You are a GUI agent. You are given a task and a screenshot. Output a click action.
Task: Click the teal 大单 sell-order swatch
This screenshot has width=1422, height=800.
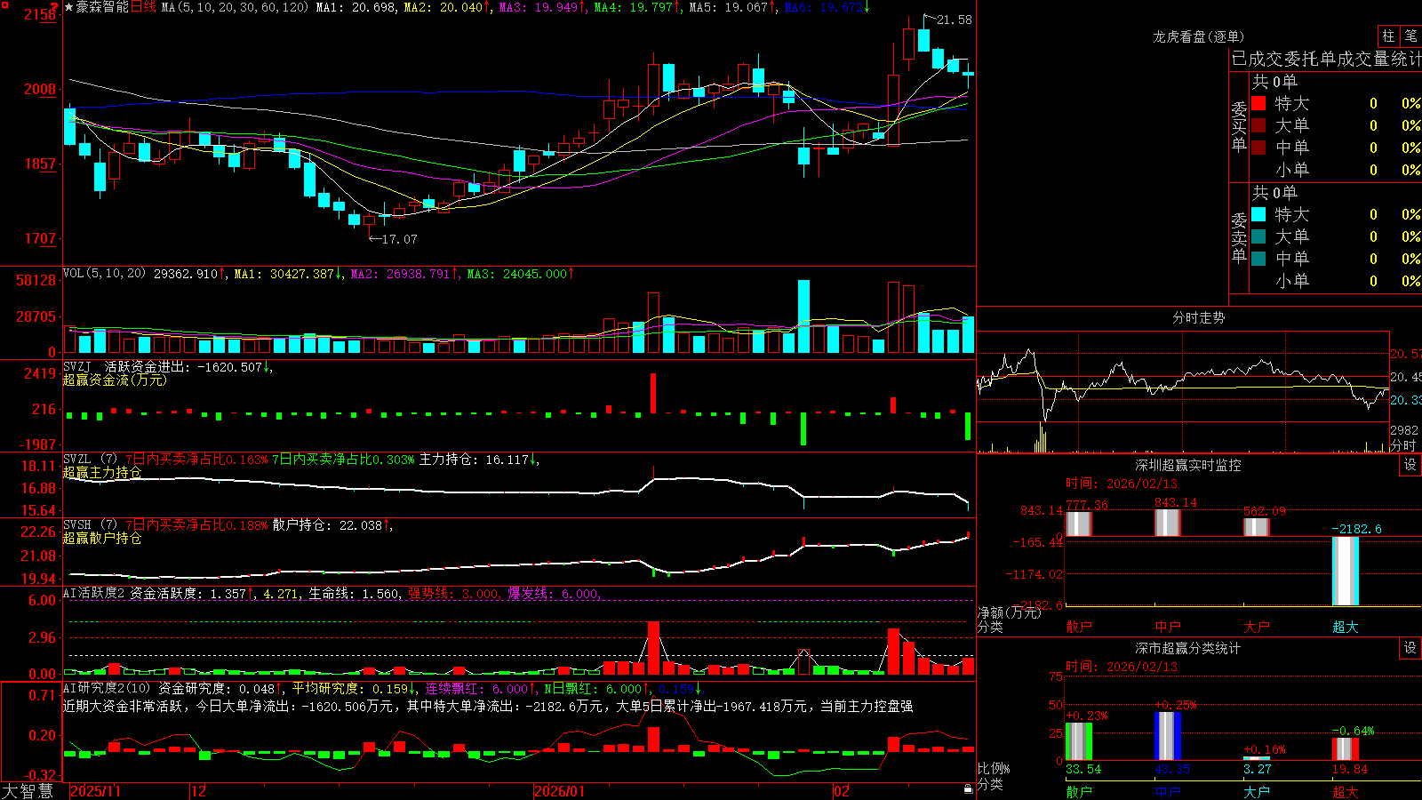point(1258,236)
